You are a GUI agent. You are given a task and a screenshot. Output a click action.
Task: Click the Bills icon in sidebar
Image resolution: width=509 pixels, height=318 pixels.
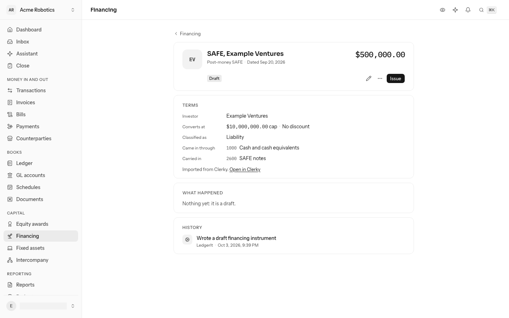(x=10, y=114)
